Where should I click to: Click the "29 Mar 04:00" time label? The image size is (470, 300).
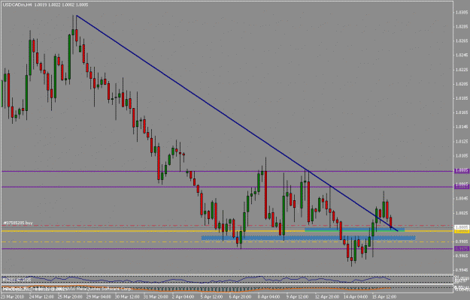(97, 297)
